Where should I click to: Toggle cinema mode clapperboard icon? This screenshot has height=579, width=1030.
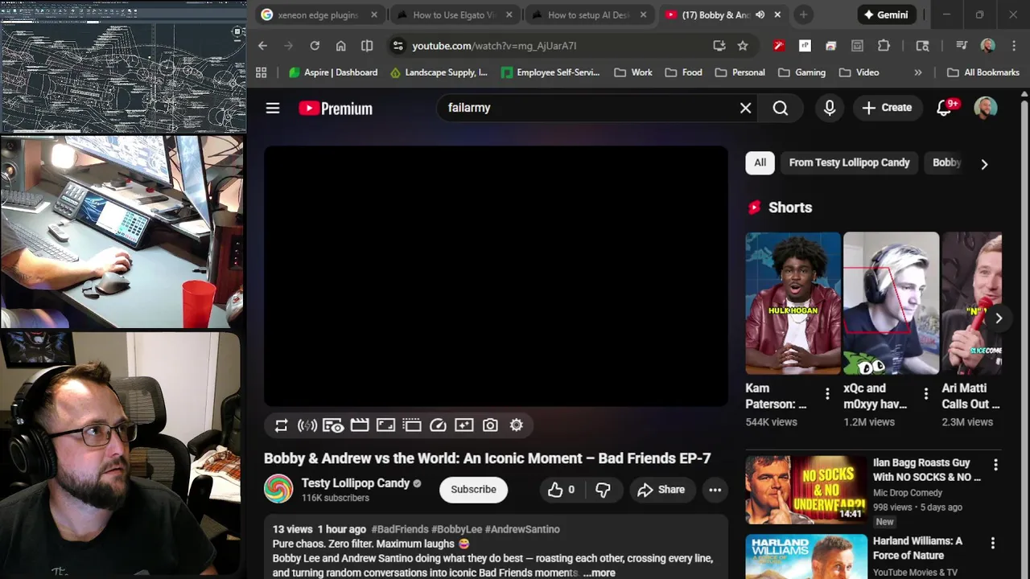(360, 425)
